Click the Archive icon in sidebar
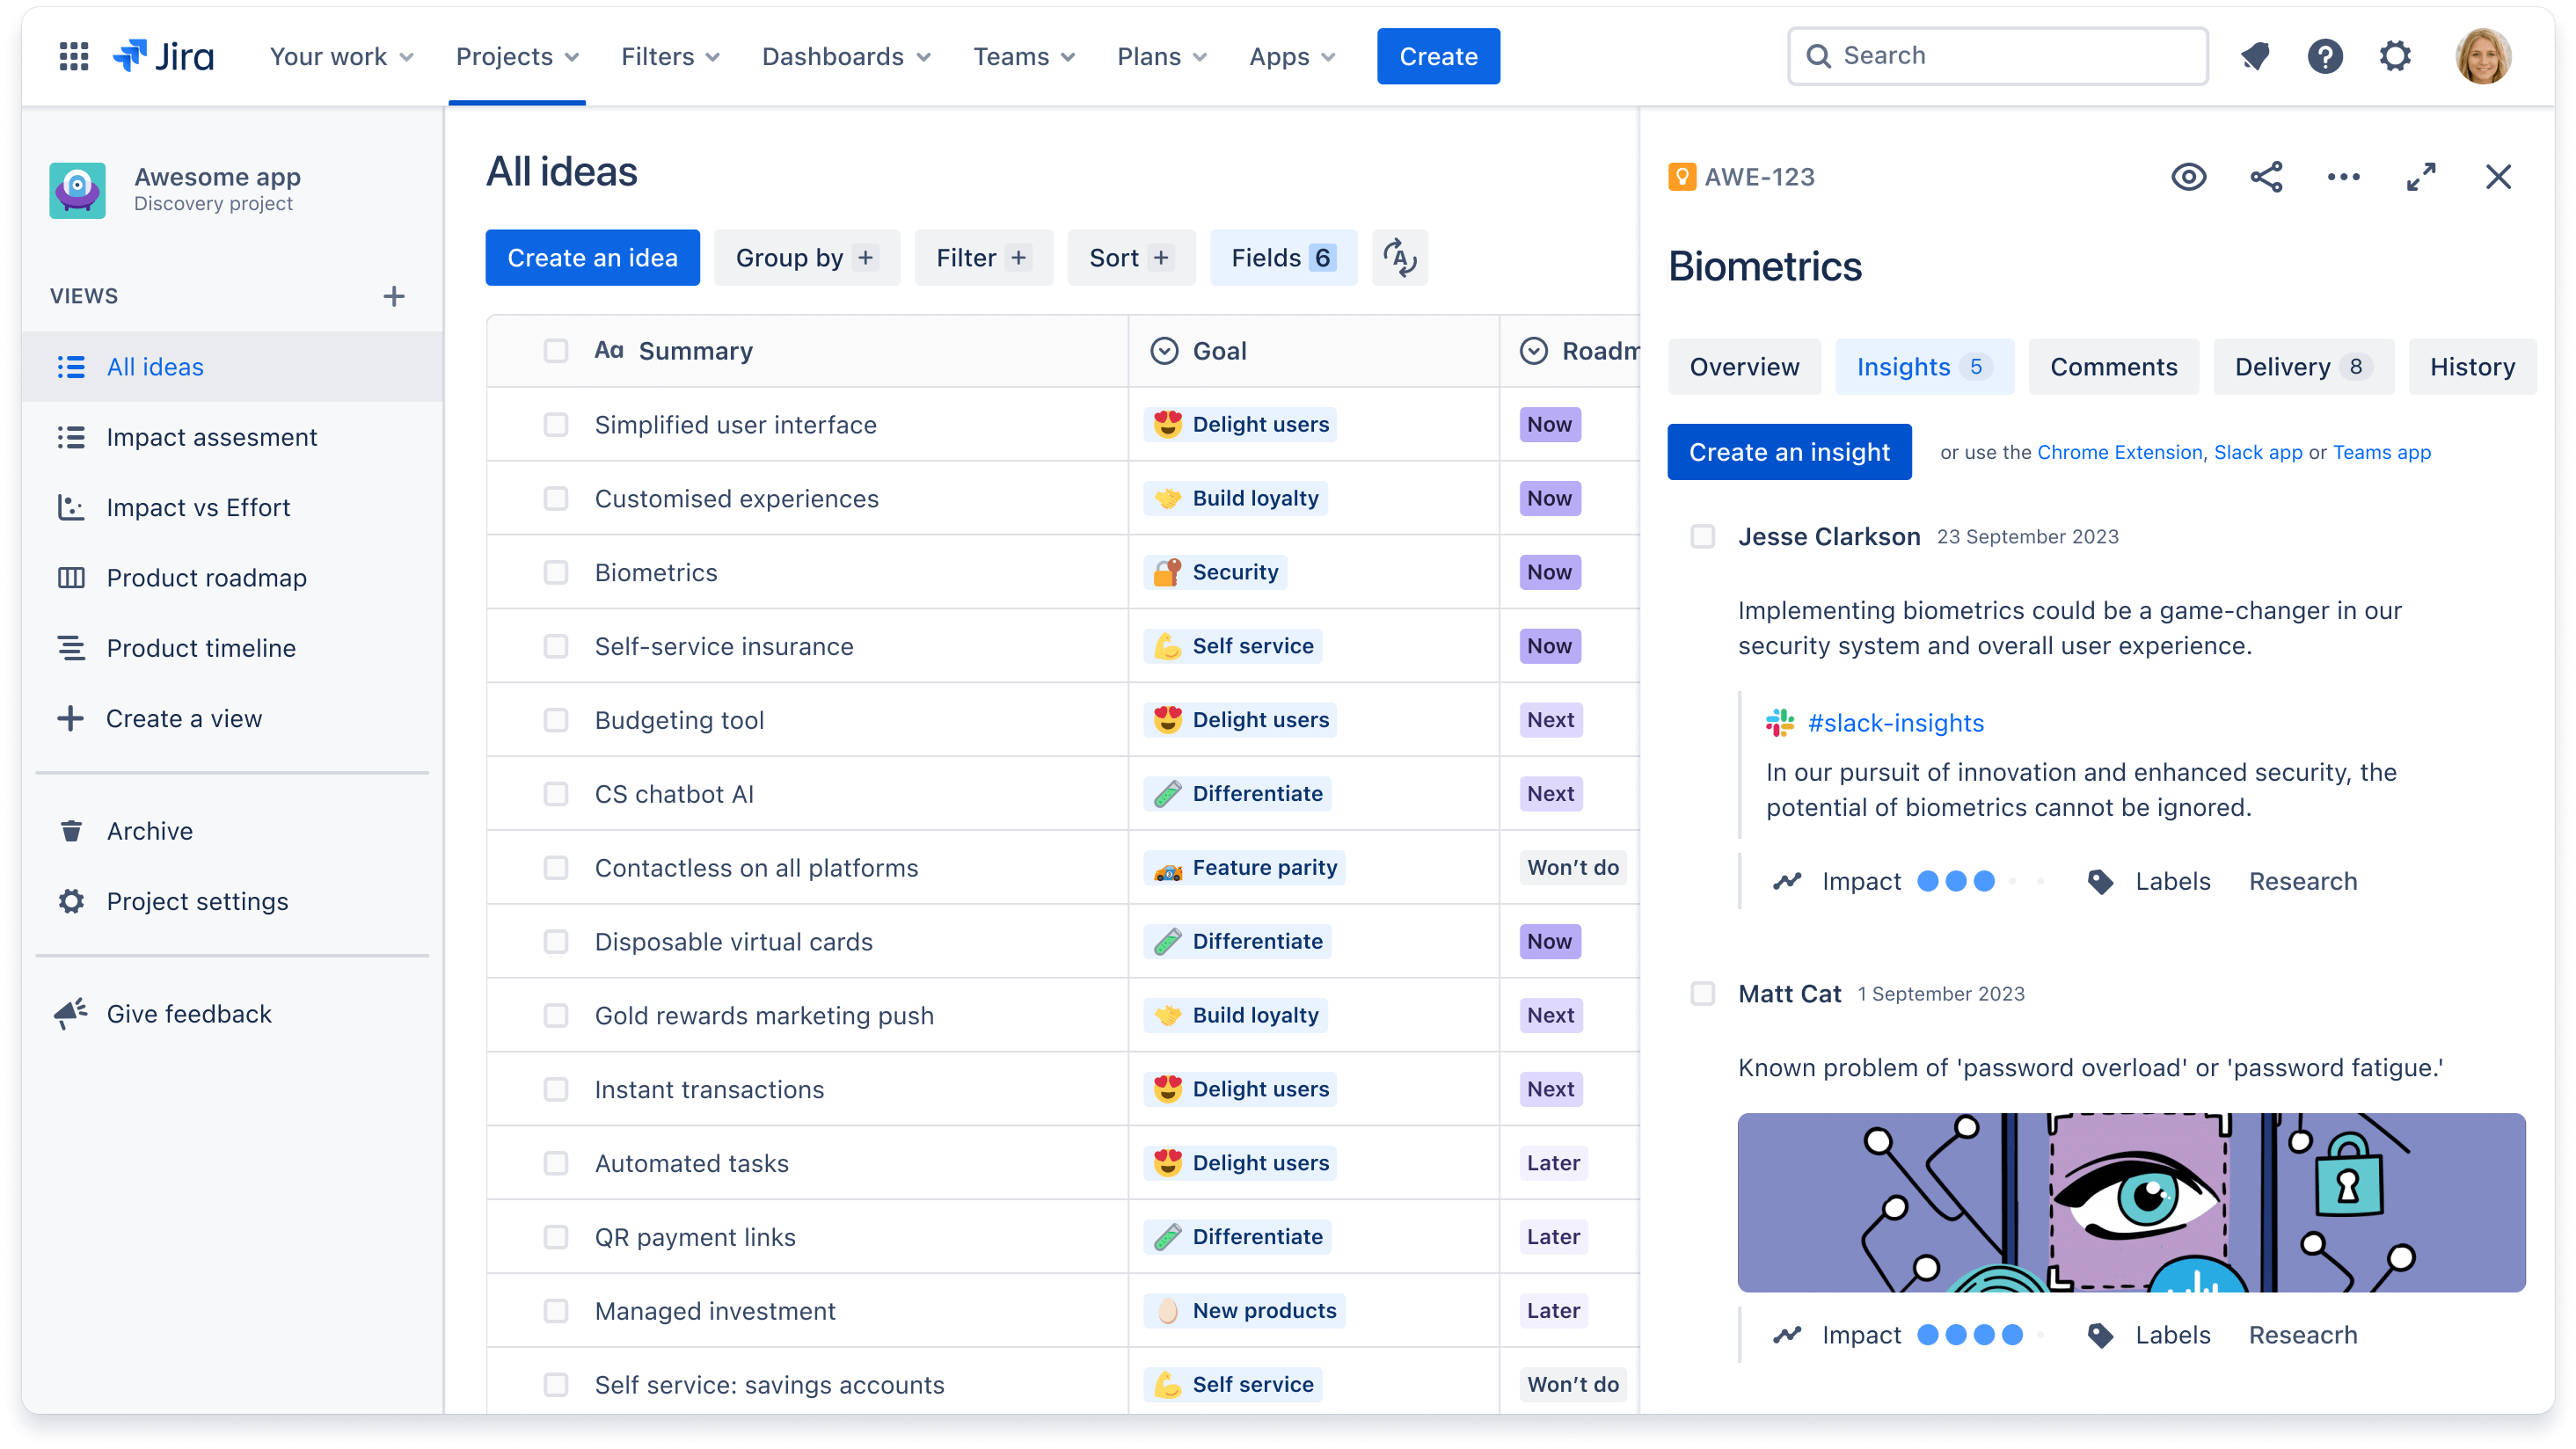The width and height of the screenshot is (2576, 1449). pos(70,830)
